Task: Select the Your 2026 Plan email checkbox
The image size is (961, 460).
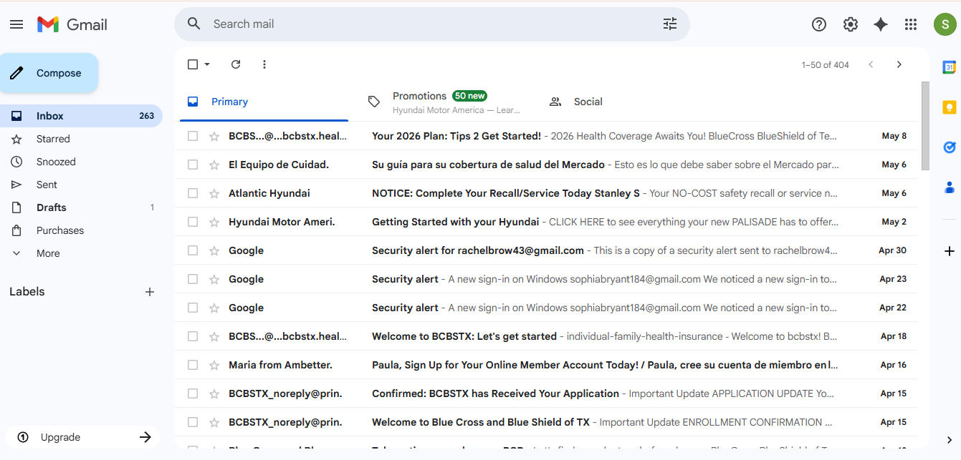Action: point(193,136)
